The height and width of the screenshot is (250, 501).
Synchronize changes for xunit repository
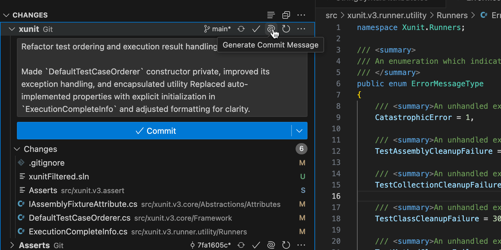(241, 29)
